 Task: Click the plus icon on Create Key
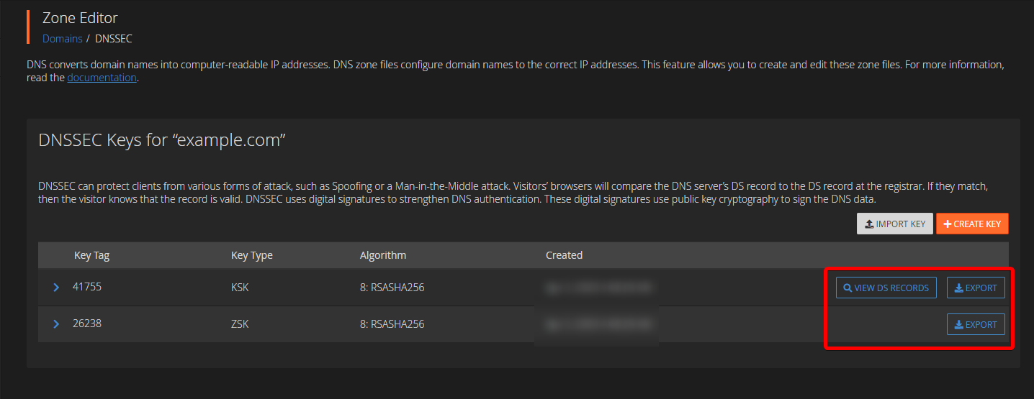[x=948, y=224]
